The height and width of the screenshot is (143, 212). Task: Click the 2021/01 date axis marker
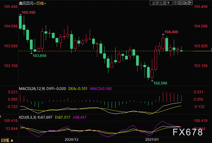[x=152, y=140]
